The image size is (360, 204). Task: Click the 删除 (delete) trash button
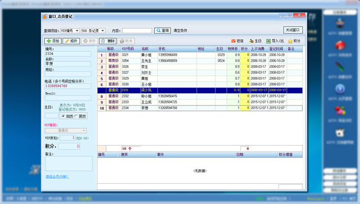point(108,41)
